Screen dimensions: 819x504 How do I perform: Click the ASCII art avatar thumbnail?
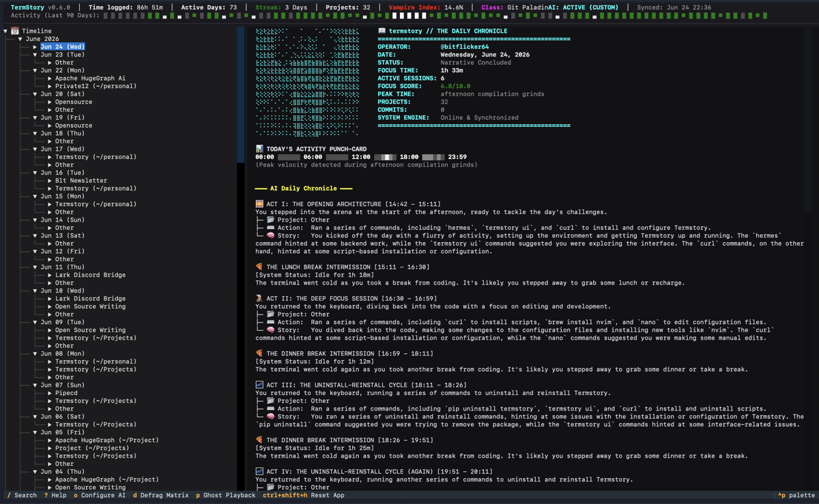[307, 82]
